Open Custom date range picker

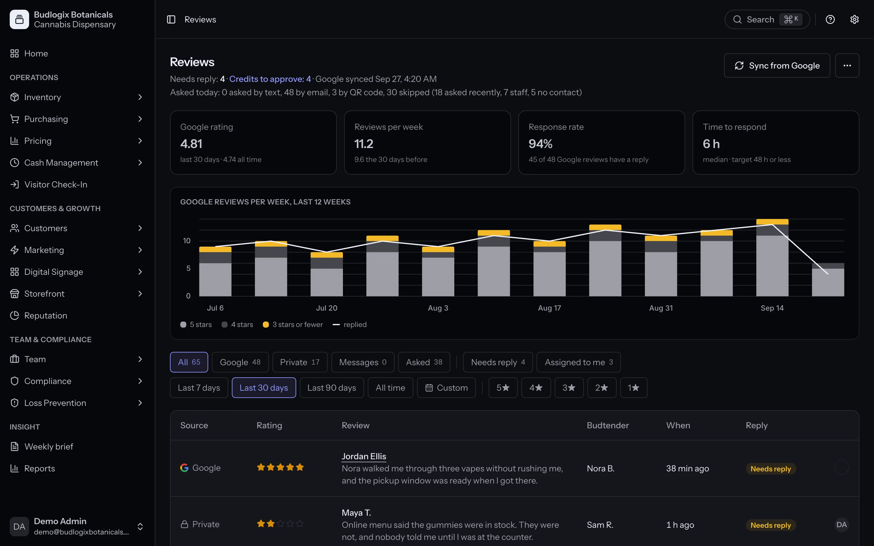[x=446, y=387]
